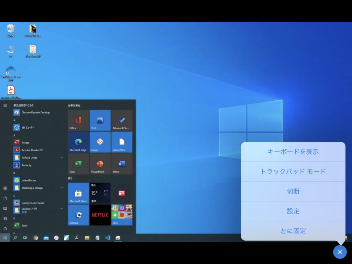Open 設定 from the popup menu

293,211
